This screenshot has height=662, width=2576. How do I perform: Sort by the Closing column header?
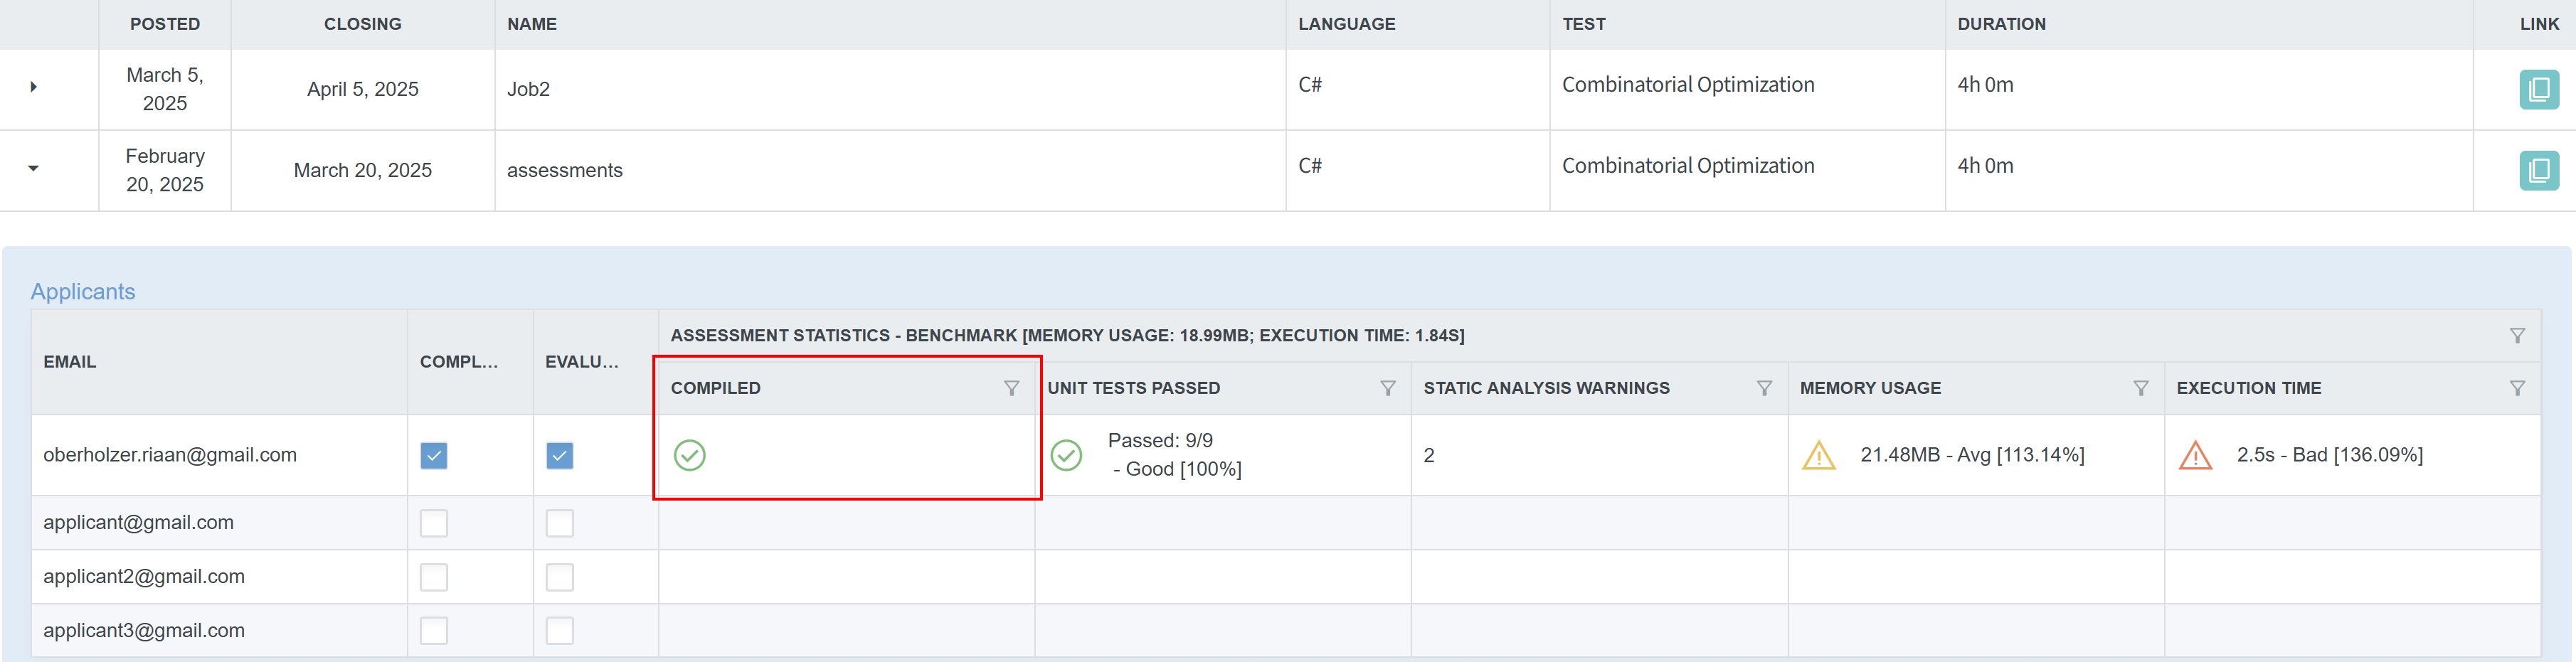coord(363,24)
